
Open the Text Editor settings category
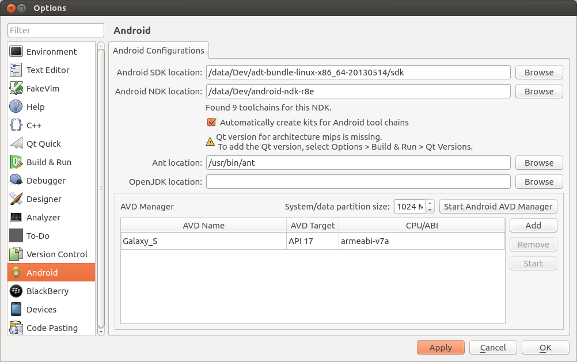tap(48, 70)
